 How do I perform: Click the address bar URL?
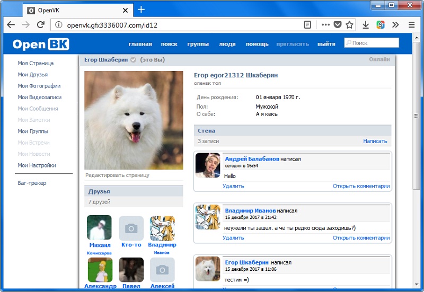(112, 25)
